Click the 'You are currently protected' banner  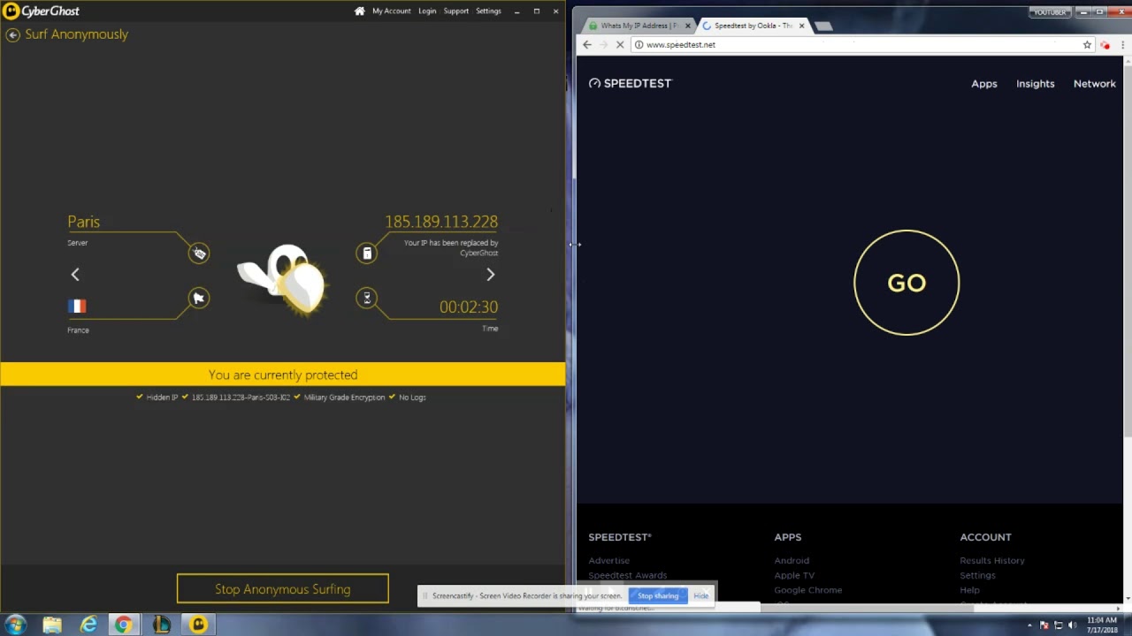[x=283, y=375]
